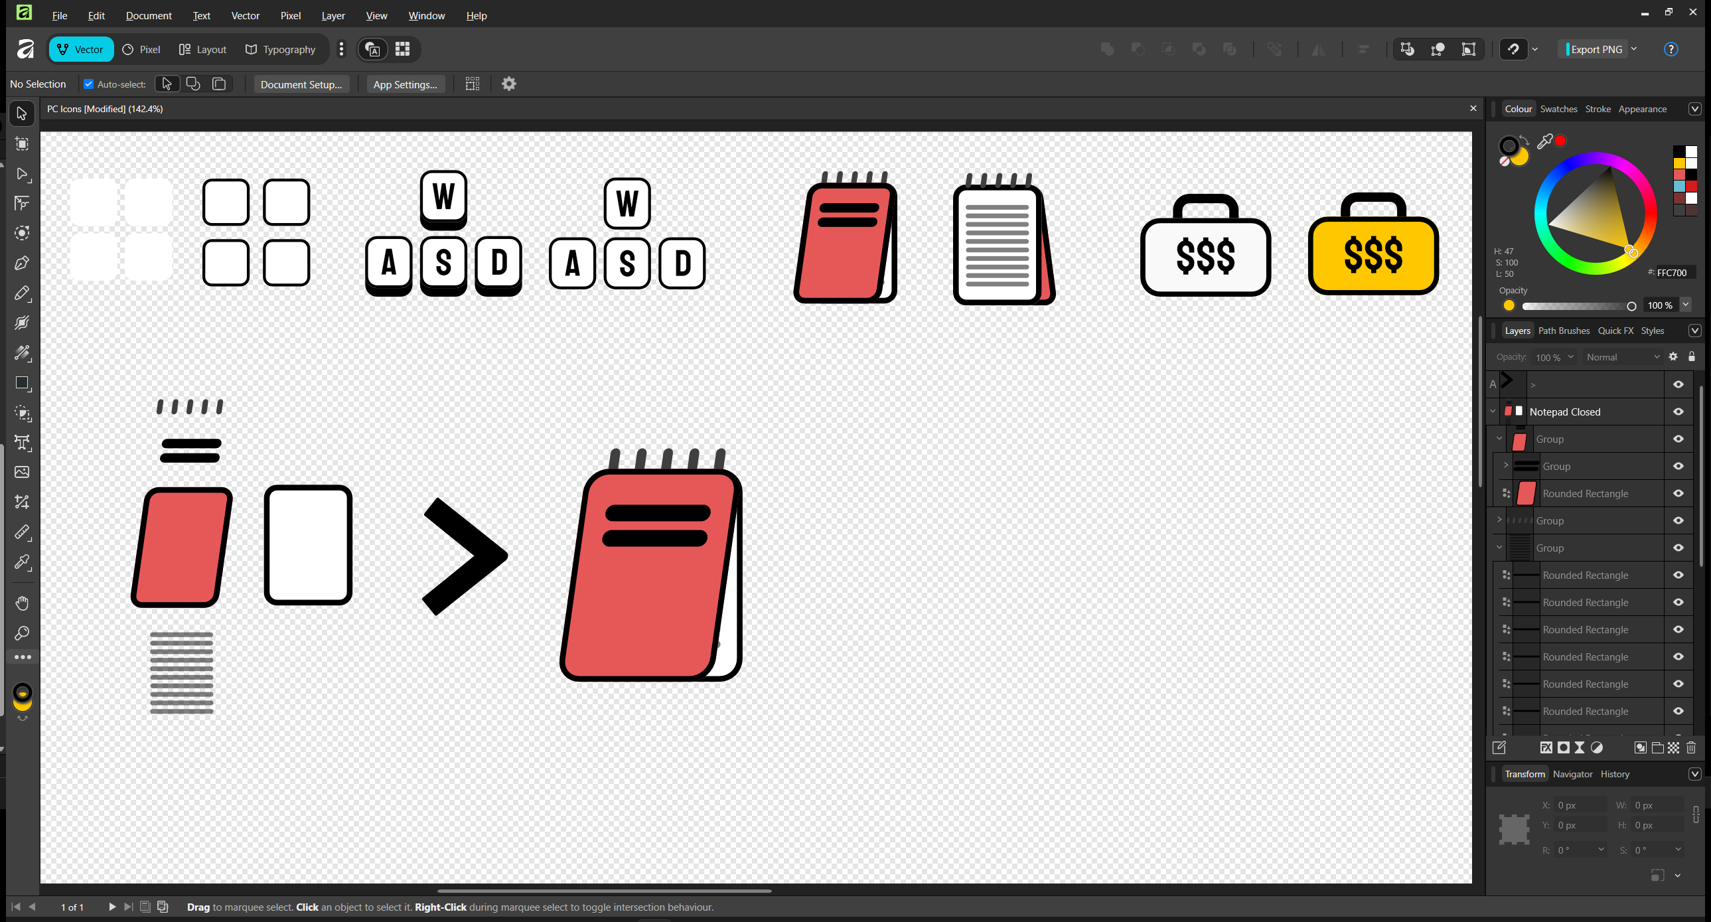Click the colour Opacity slider
The width and height of the screenshot is (1711, 922).
pyautogui.click(x=1578, y=306)
